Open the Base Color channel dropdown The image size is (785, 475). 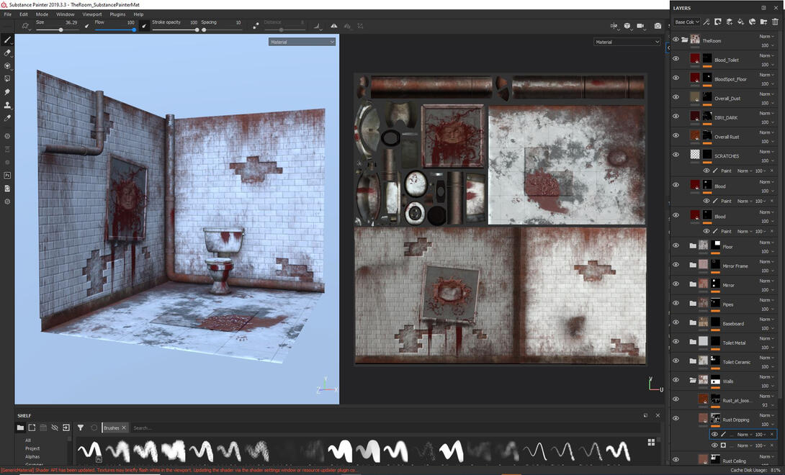click(686, 22)
